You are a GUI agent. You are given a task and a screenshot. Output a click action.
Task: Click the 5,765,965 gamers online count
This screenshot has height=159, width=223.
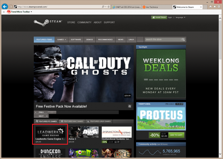[171, 151]
